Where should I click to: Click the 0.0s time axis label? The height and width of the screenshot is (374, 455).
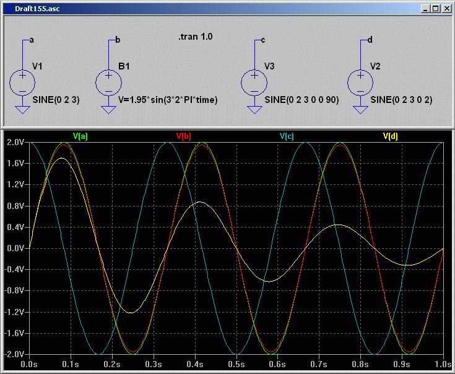[29, 365]
